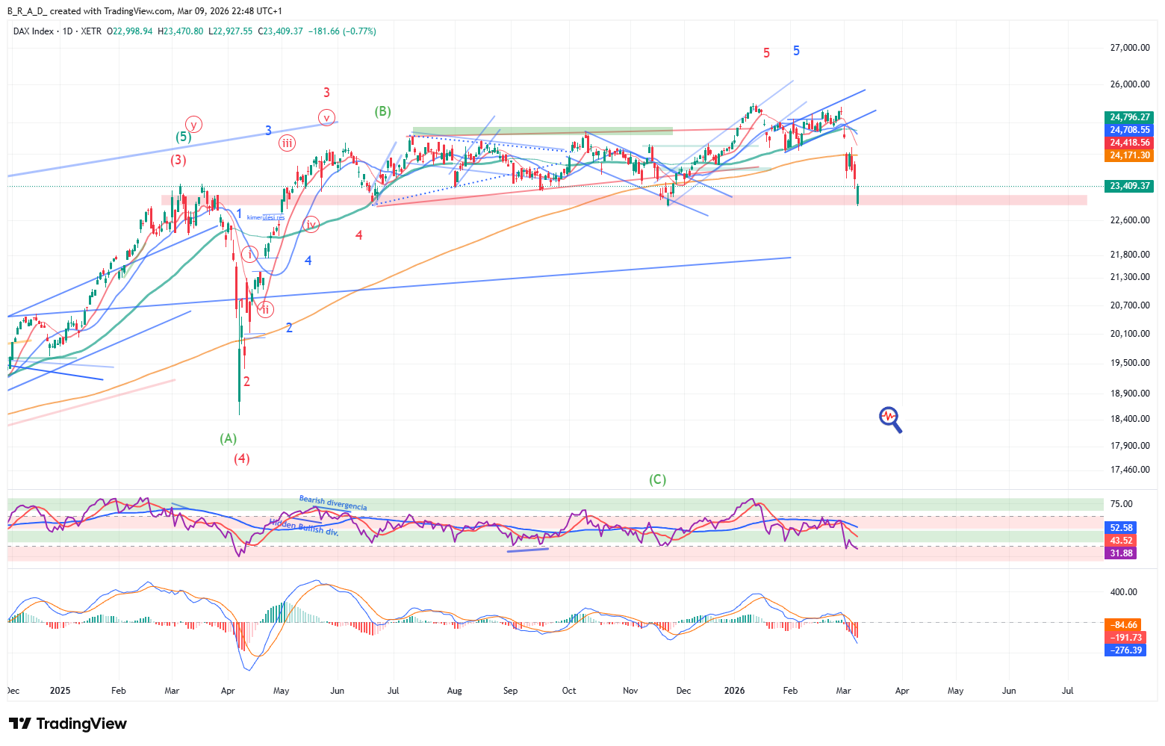Click the purple RSI value 31.88
Image resolution: width=1165 pixels, height=746 pixels.
click(1121, 553)
